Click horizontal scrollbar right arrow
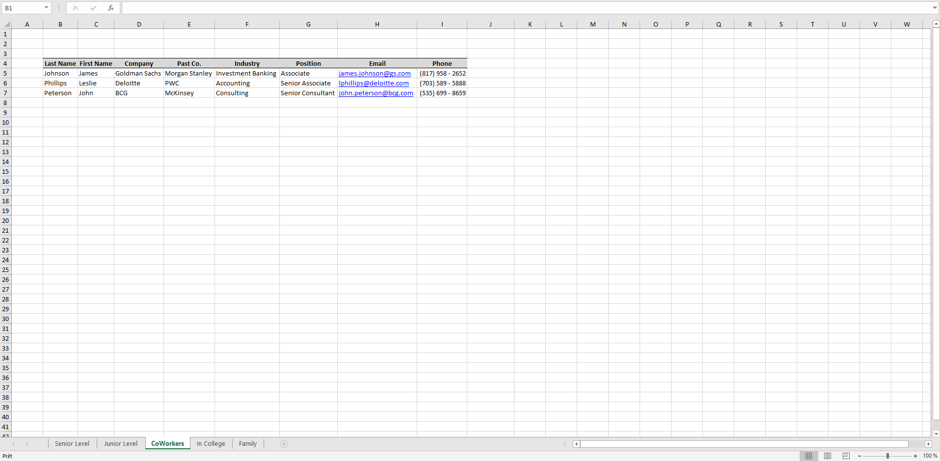940x461 pixels. click(928, 444)
